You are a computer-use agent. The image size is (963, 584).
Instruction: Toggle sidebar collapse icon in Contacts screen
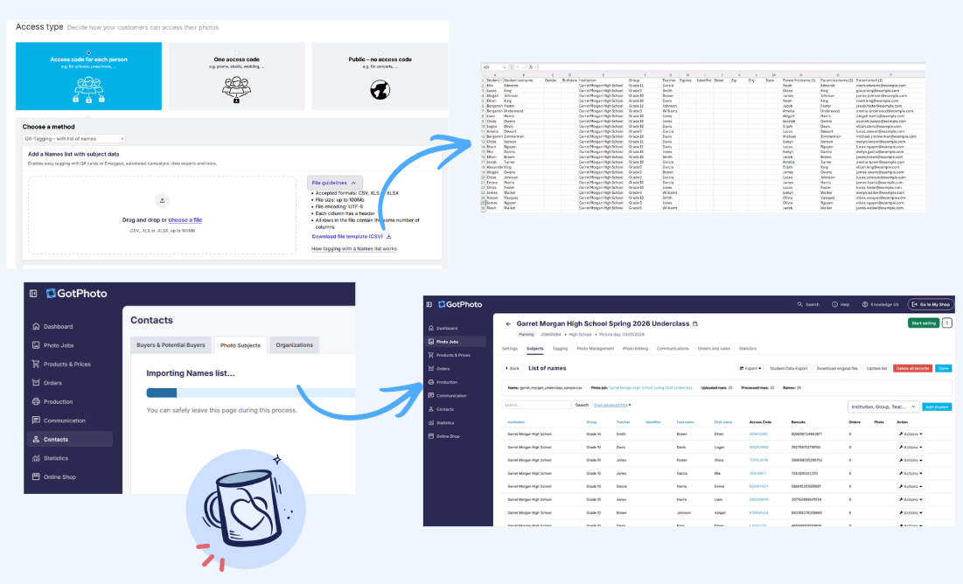tap(33, 294)
